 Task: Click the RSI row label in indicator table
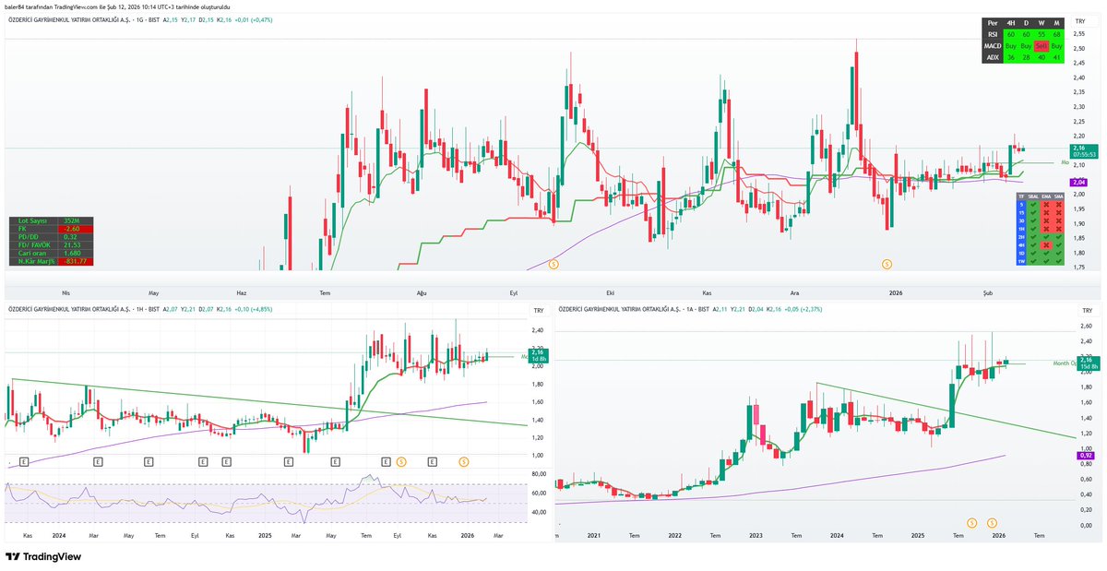993,34
